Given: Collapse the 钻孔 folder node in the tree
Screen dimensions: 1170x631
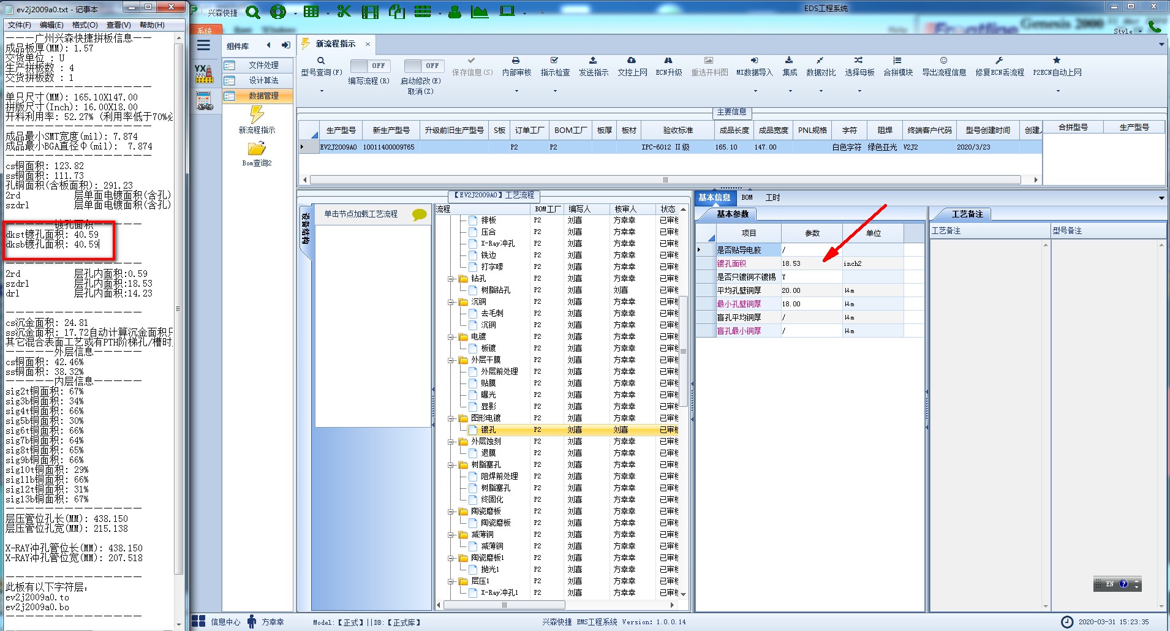Looking at the screenshot, I should pyautogui.click(x=451, y=279).
